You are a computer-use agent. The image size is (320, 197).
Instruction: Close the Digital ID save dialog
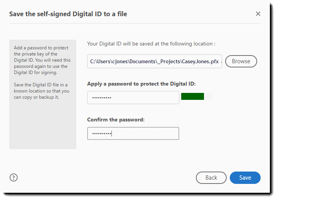258,14
